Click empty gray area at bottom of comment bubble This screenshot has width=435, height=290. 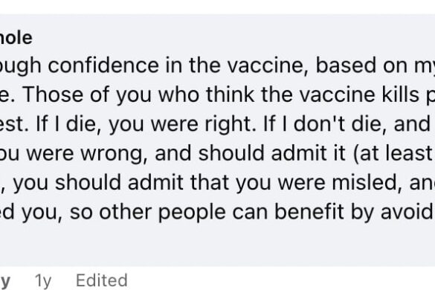(x=217, y=245)
